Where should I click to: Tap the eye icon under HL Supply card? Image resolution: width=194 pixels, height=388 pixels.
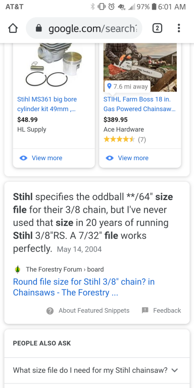click(24, 158)
